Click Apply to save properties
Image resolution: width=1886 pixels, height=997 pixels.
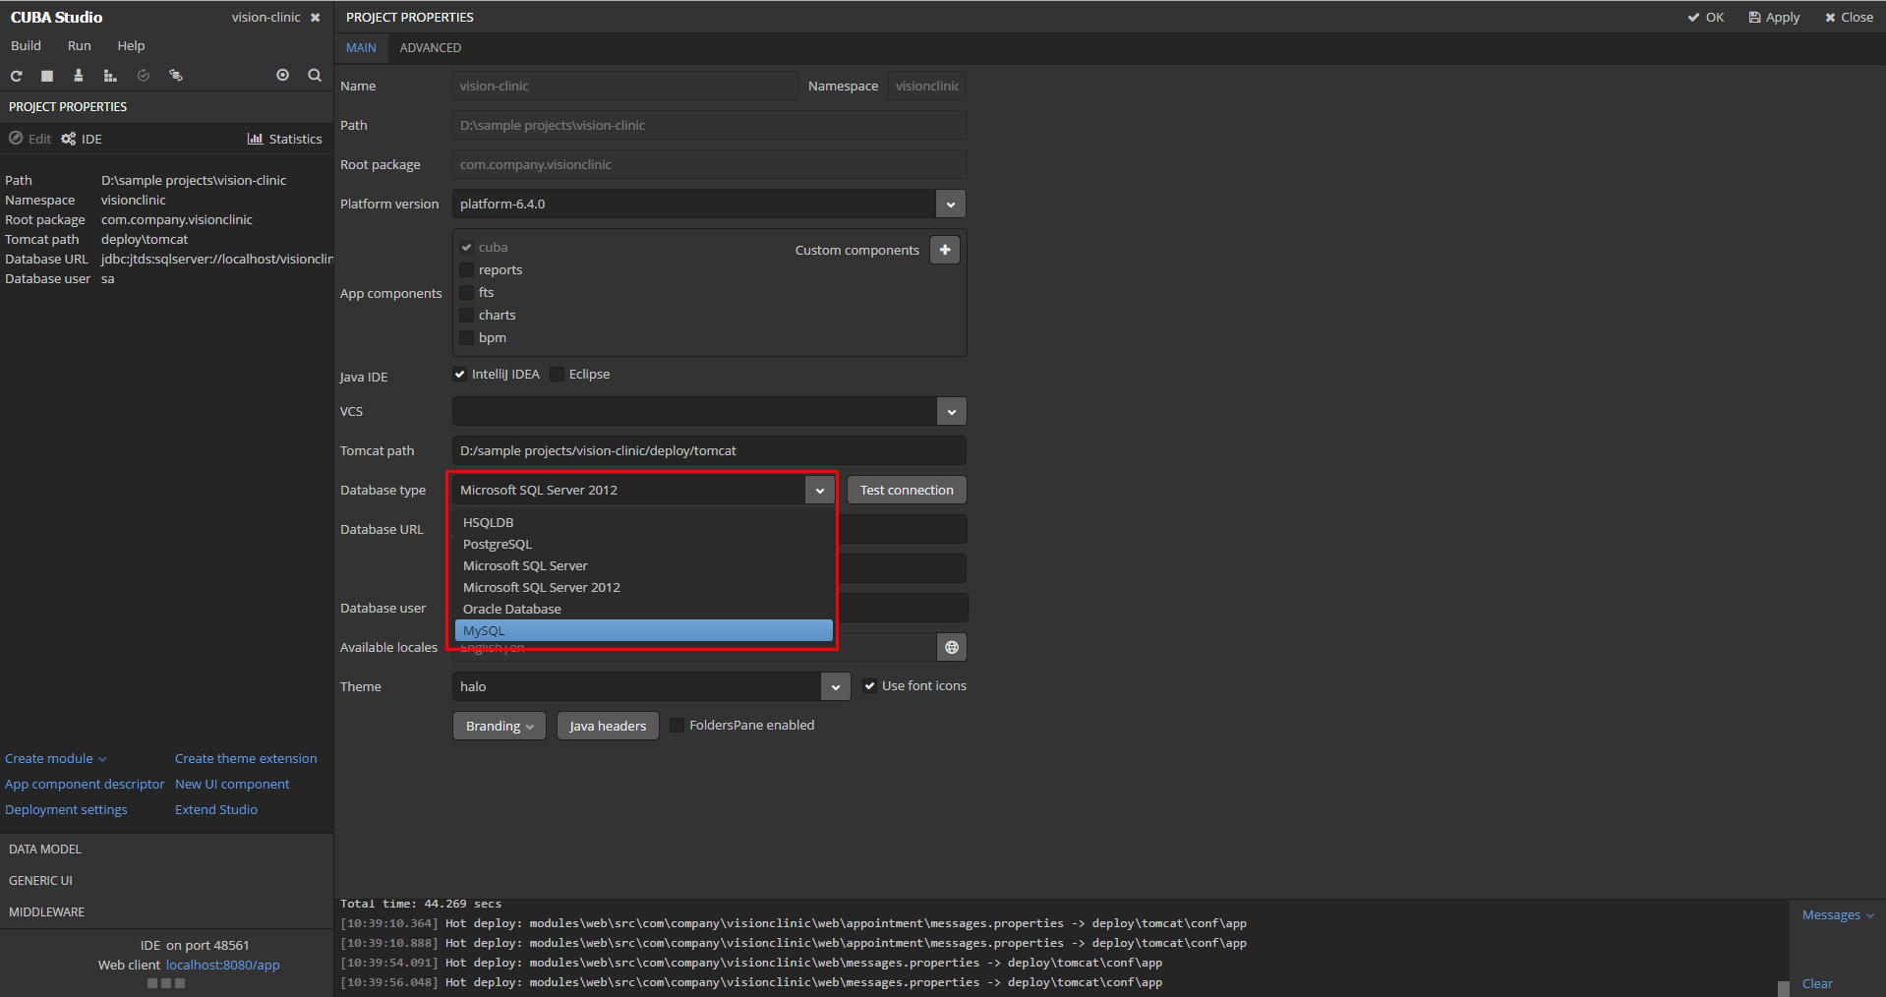(1775, 18)
